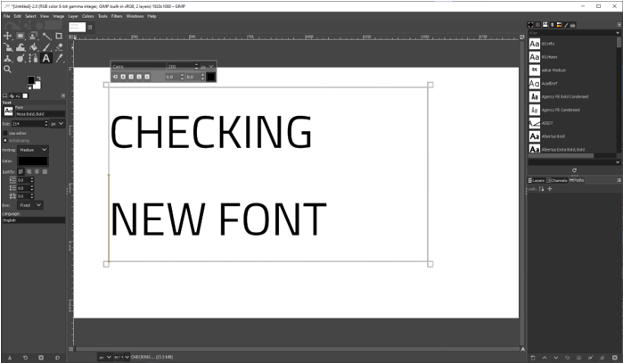
Task: Set justify to right aligned
Action: (x=29, y=171)
